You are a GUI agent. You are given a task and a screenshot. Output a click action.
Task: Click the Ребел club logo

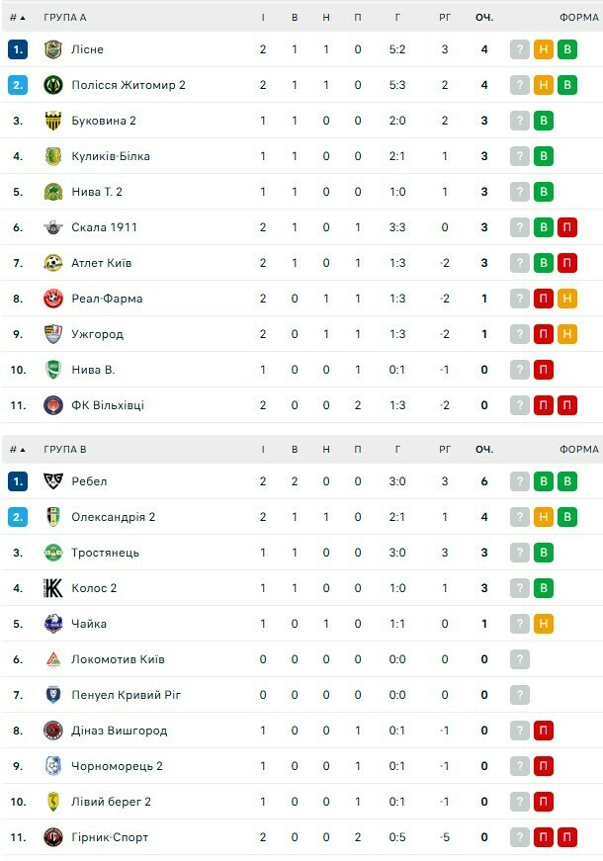53,481
